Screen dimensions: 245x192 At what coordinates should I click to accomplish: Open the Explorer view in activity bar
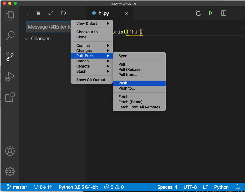click(x=10, y=16)
